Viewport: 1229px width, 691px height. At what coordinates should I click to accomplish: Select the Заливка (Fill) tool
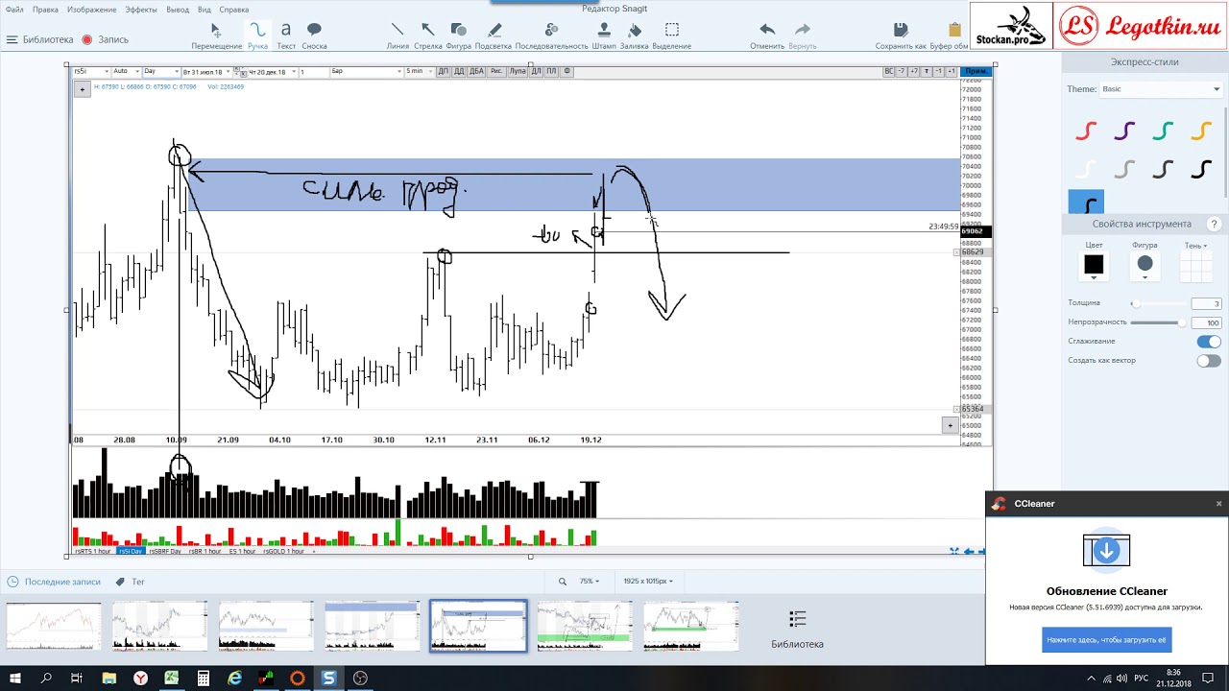click(634, 36)
